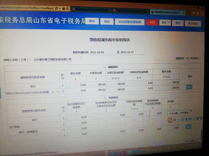Open Sogou toolbox icon at toolbar end
This screenshot has height=156, width=209.
201,118
